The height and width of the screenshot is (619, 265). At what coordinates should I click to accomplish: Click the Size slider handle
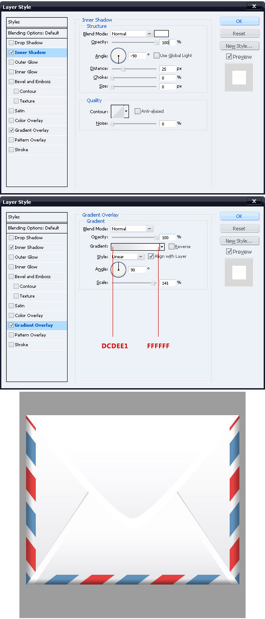coord(112,87)
